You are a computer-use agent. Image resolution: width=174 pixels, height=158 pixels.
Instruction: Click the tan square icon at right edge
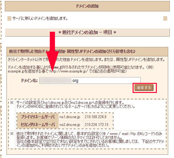[165, 18]
